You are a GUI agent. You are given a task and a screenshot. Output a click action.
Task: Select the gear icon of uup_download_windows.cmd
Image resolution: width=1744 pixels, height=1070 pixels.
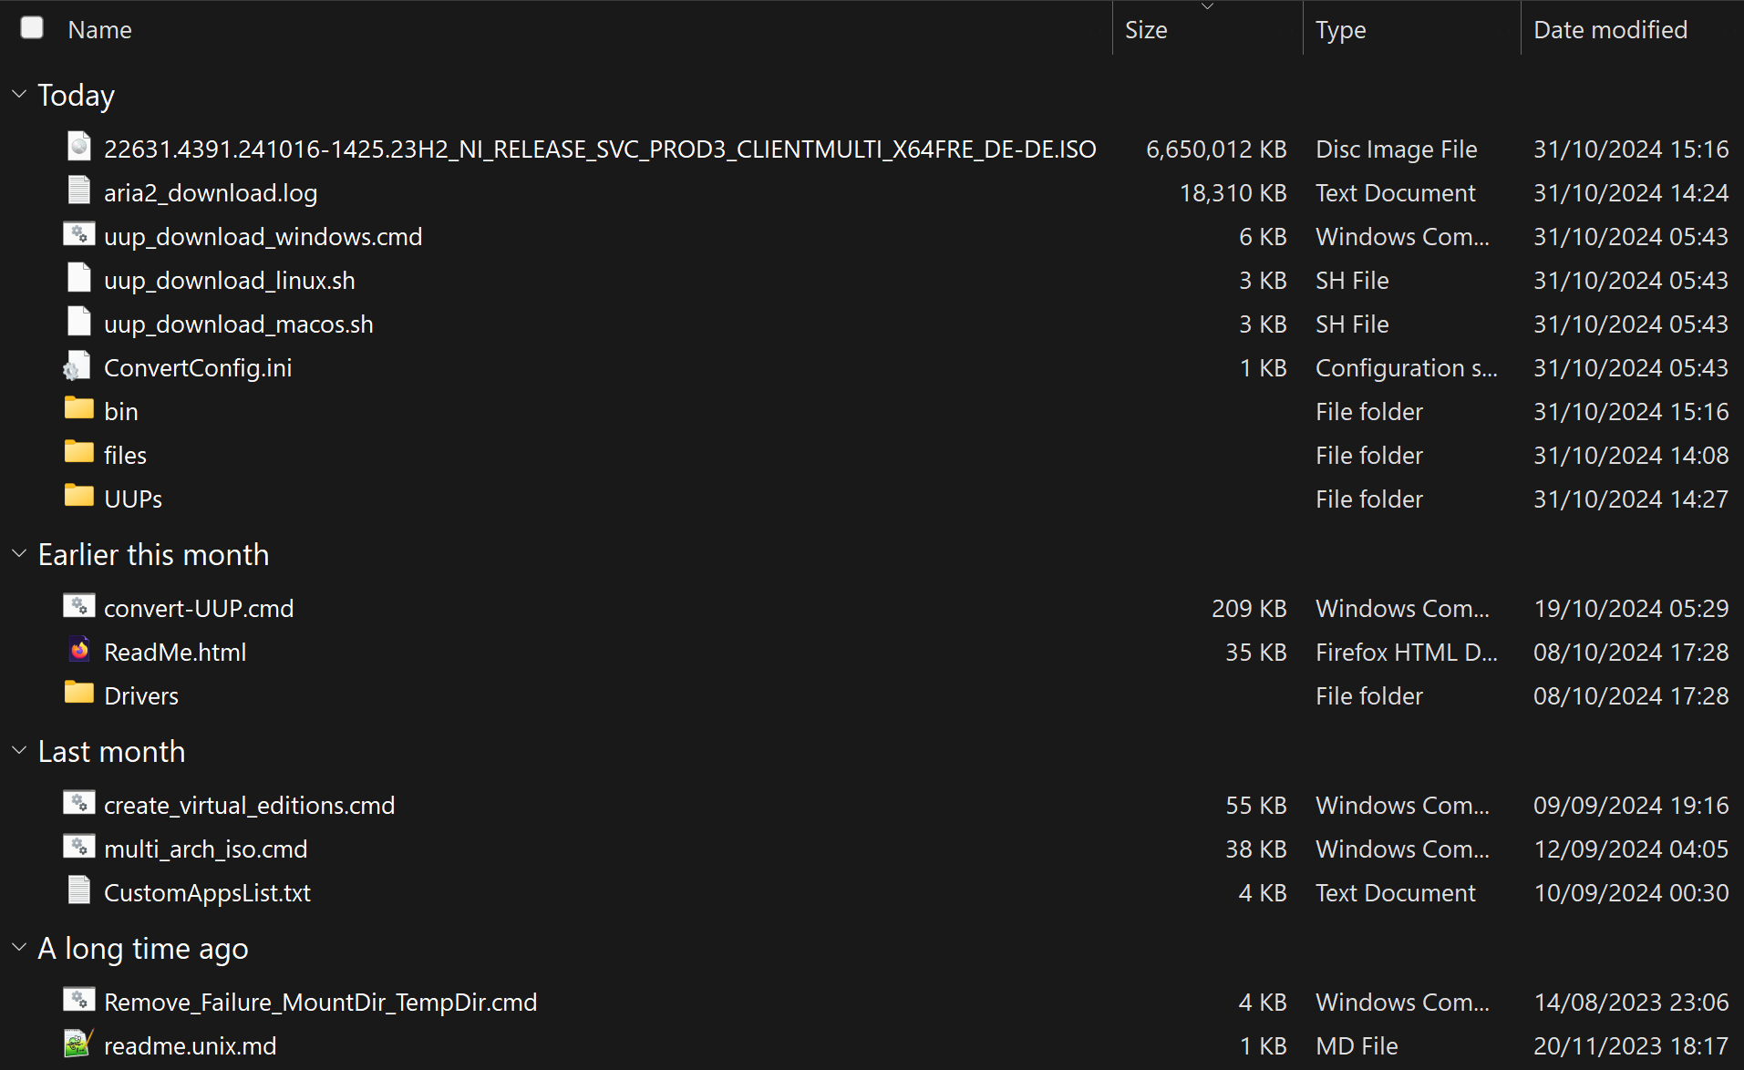79,234
